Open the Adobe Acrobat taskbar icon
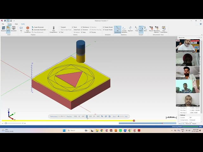This screenshot has width=203, height=152. (x=139, y=130)
